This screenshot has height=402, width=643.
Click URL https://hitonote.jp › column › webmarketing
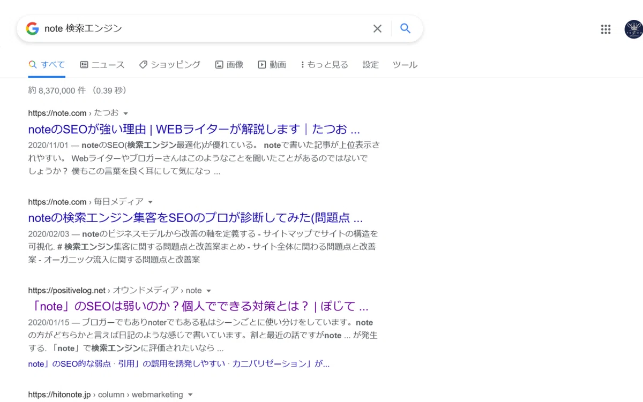tap(106, 395)
